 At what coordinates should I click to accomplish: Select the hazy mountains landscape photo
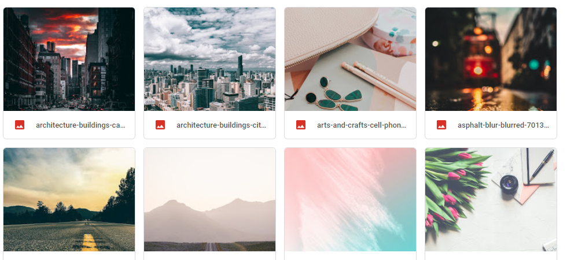209,200
